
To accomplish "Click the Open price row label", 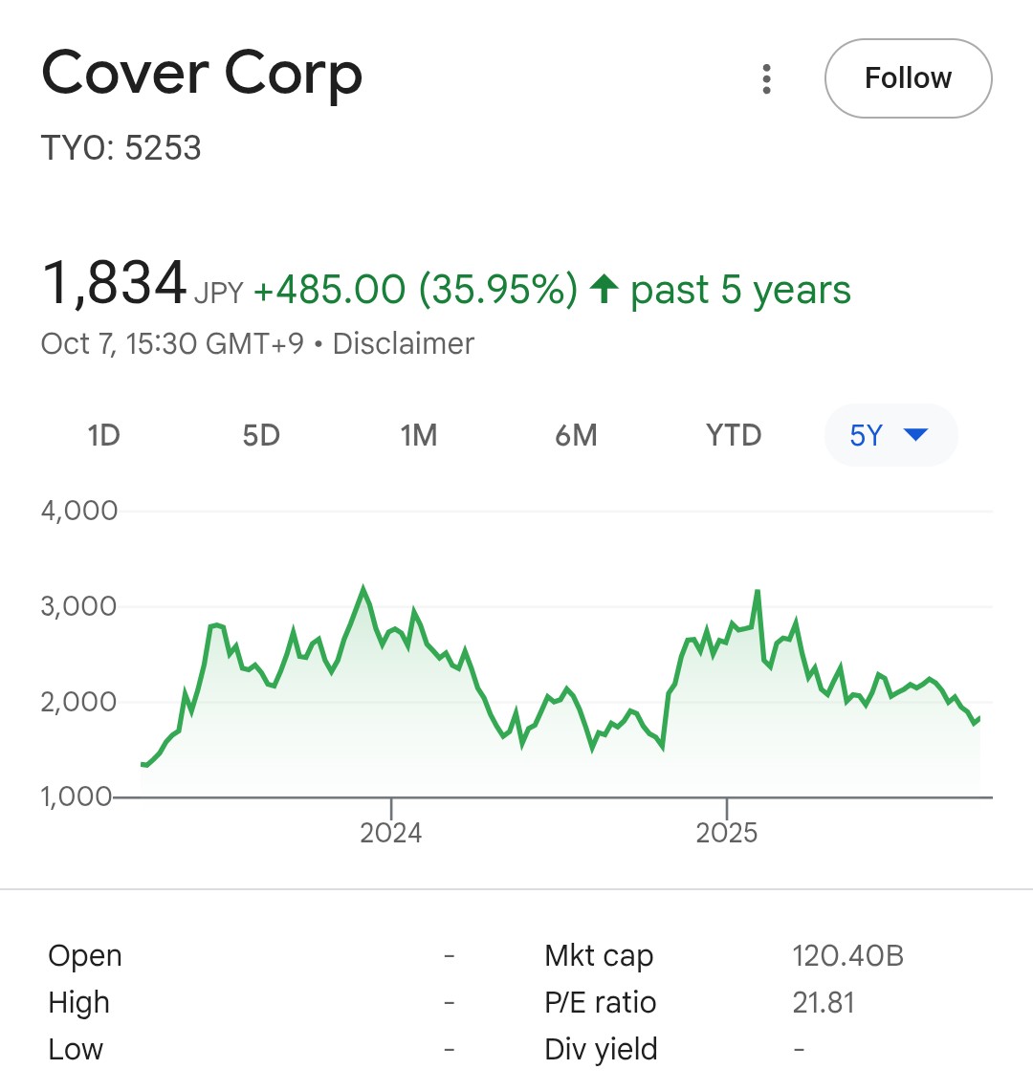I will click(x=85, y=955).
